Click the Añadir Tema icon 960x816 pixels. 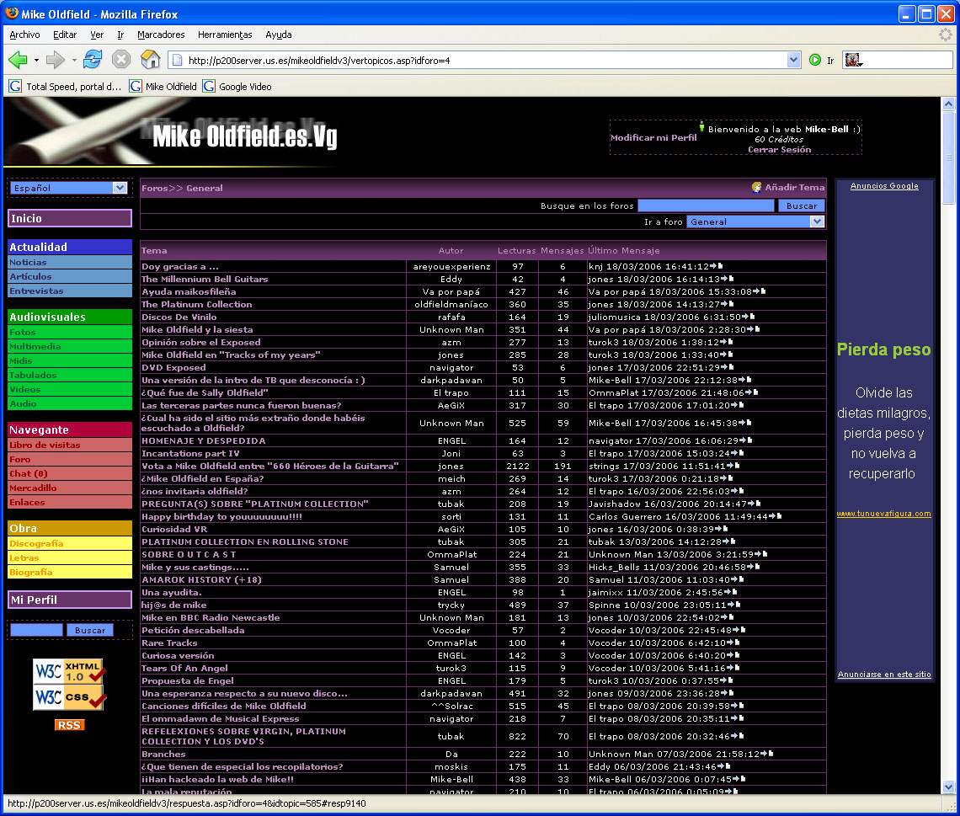[x=757, y=187]
